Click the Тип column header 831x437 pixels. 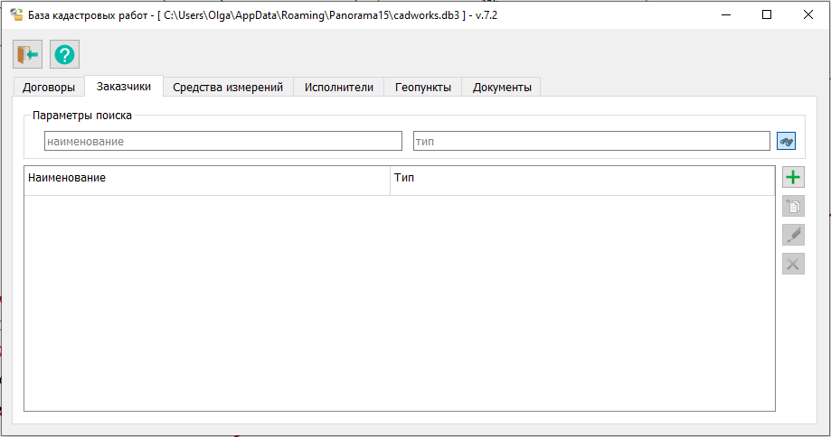click(x=581, y=179)
